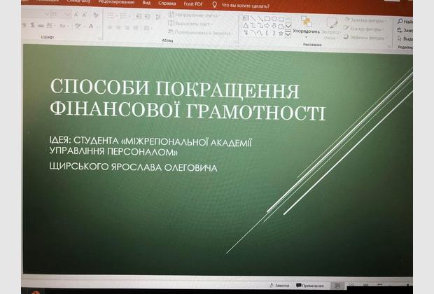
Task: Toggle the Comments (Примечания) pane
Action: tap(309, 286)
